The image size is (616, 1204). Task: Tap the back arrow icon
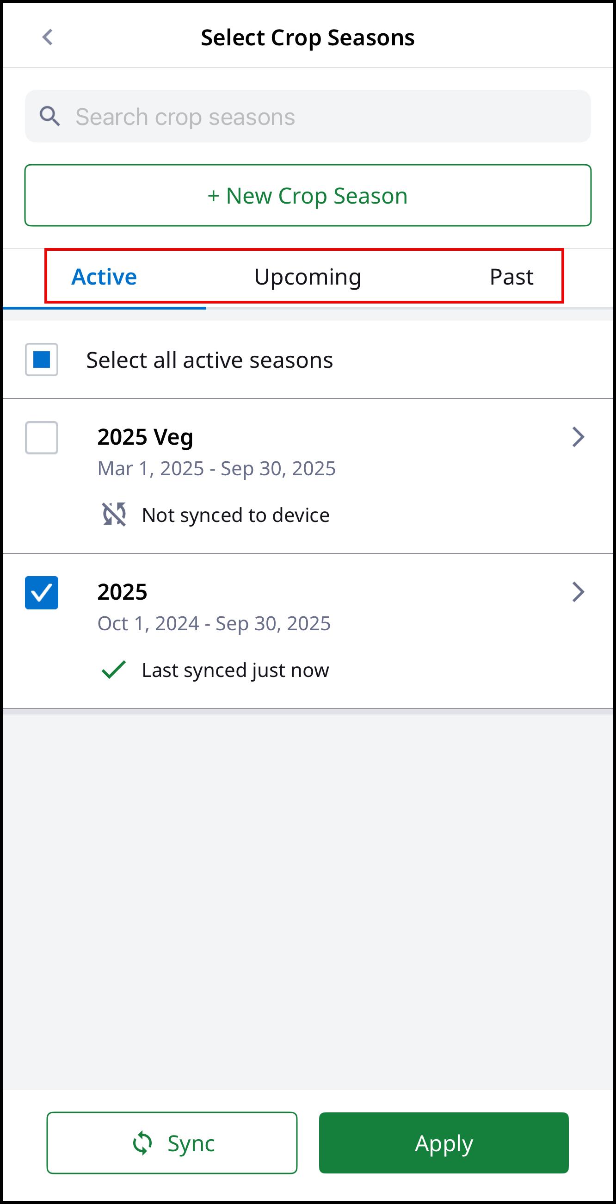pyautogui.click(x=48, y=37)
